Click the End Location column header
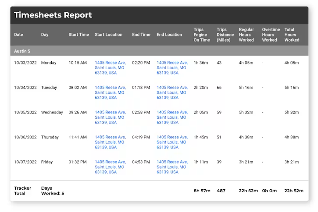 click(169, 35)
